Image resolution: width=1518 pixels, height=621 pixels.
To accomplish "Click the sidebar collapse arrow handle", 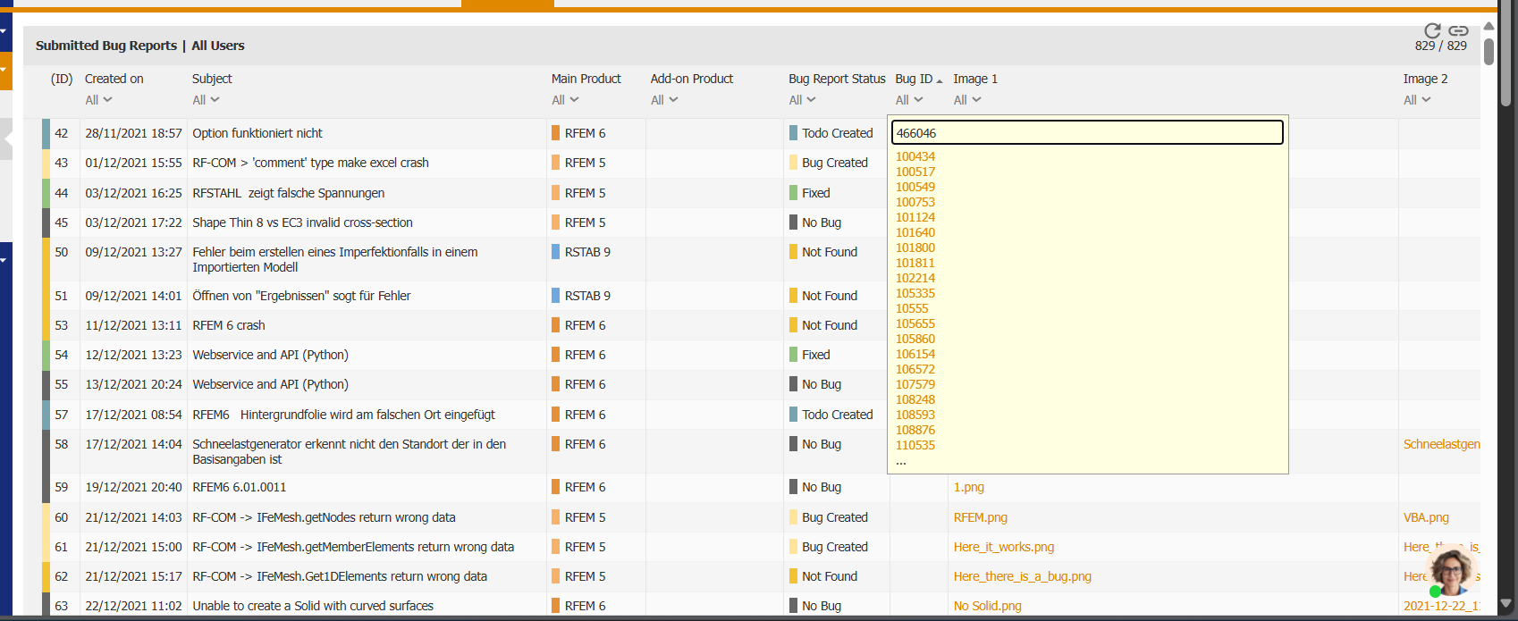I will pyautogui.click(x=7, y=138).
